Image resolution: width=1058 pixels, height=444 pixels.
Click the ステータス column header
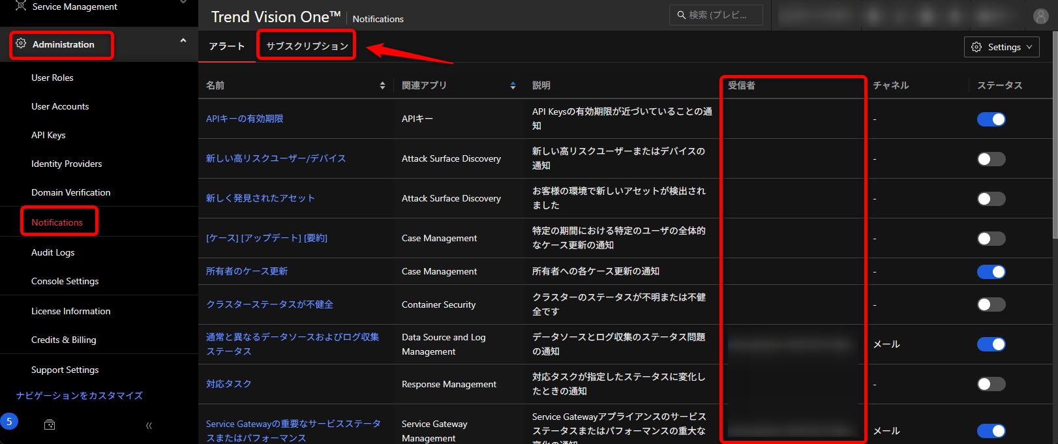point(1000,85)
